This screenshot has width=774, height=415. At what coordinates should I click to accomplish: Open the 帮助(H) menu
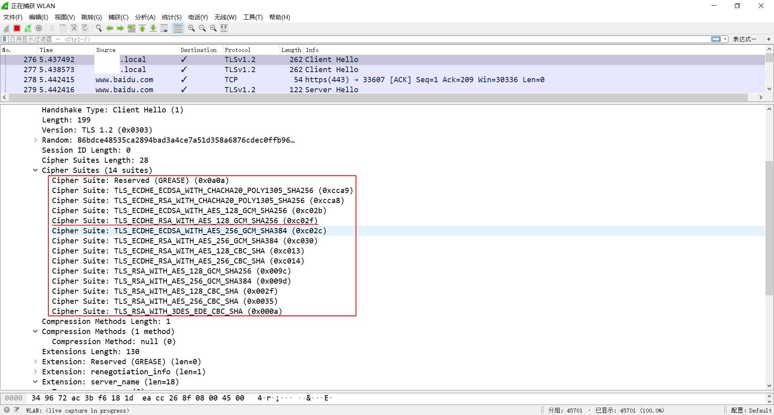point(280,17)
